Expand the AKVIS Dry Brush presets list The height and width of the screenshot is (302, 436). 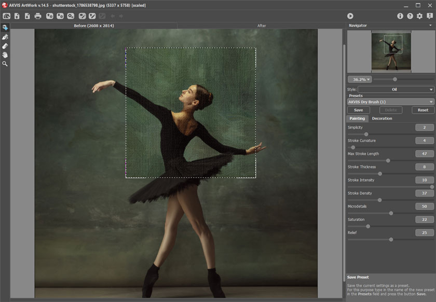point(390,102)
